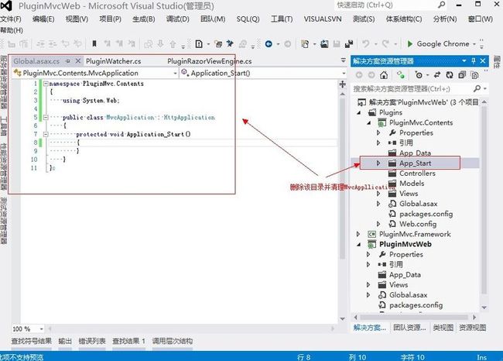503x361 pixels.
Task: Expand the Views folder under PluginMvcWeb
Action: point(368,285)
